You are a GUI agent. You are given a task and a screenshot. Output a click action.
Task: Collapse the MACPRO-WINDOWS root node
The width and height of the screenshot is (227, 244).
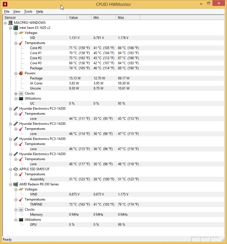point(5,23)
